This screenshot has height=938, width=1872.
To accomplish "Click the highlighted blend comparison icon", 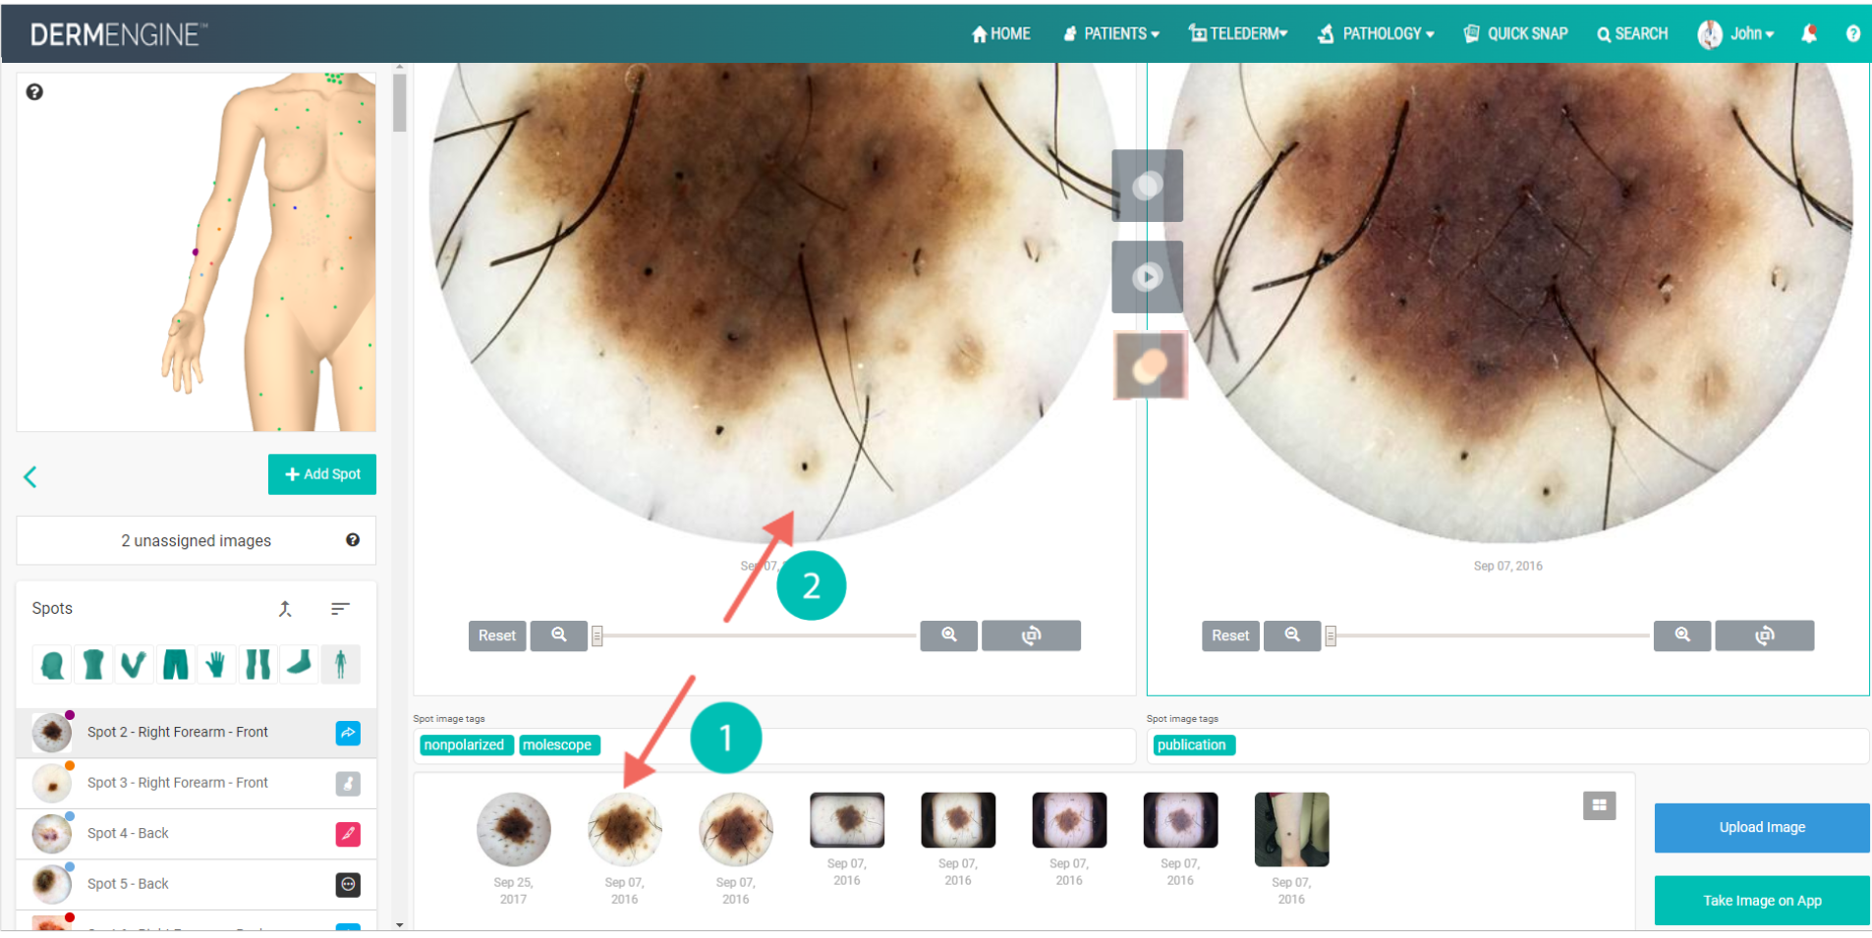I will [x=1150, y=366].
